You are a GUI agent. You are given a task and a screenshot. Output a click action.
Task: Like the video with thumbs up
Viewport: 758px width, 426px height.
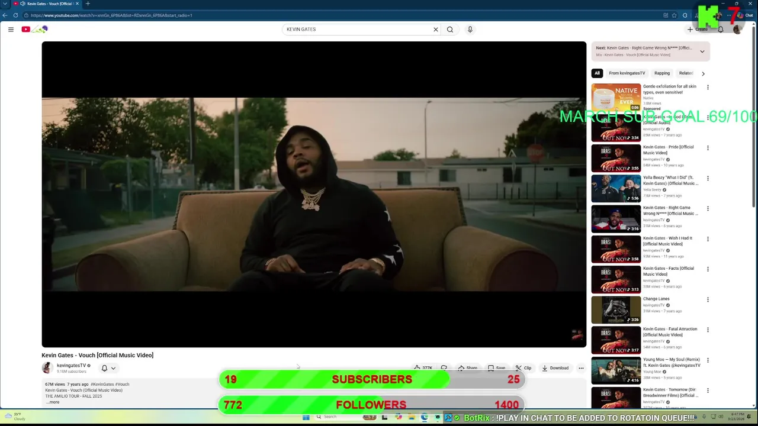pyautogui.click(x=423, y=368)
